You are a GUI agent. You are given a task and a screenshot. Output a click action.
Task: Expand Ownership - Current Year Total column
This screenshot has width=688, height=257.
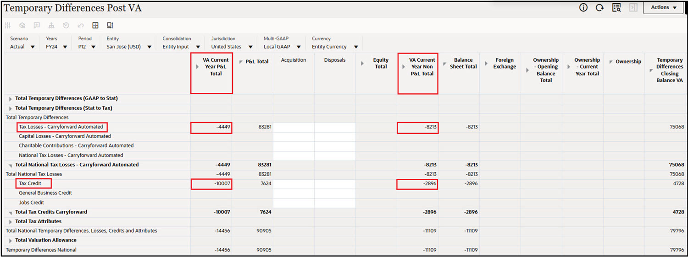click(x=569, y=67)
